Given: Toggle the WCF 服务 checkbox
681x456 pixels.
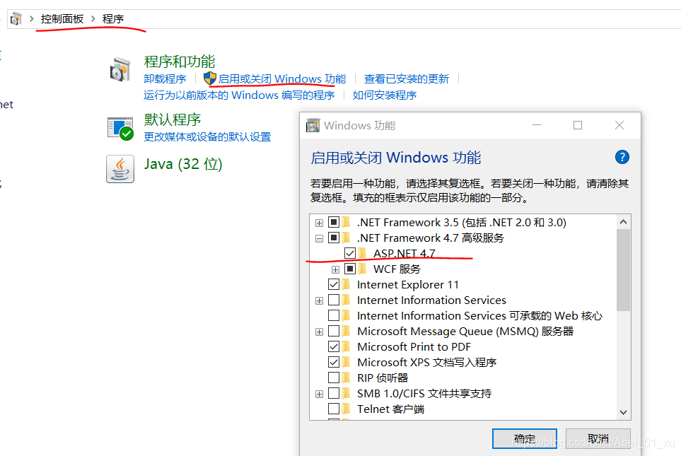Looking at the screenshot, I should (x=349, y=269).
